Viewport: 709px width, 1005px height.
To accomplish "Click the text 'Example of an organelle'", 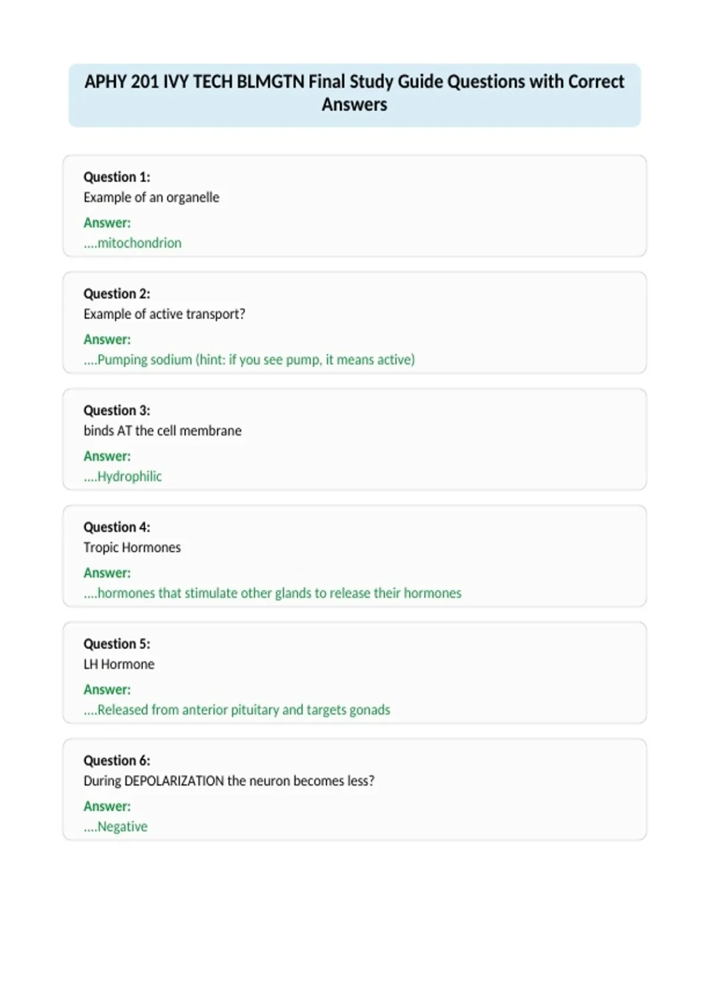I will (151, 197).
